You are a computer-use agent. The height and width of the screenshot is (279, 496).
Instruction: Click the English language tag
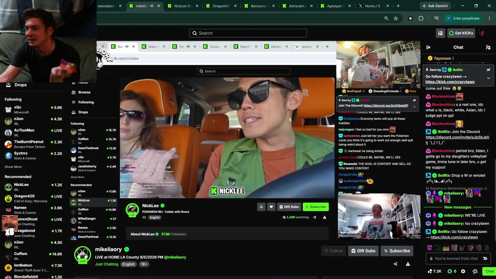(128, 264)
